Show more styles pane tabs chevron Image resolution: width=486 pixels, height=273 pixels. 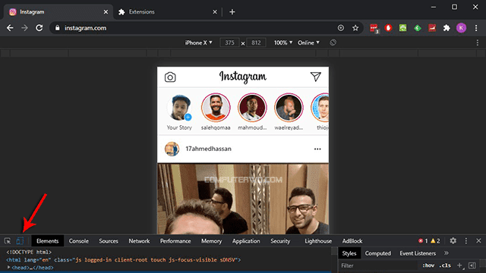(447, 253)
